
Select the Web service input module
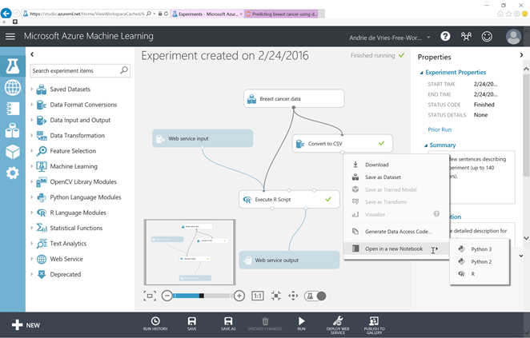[203, 138]
